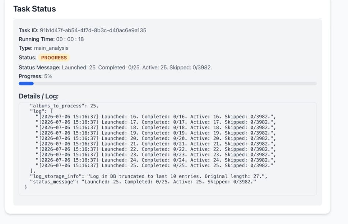Viewport: 348px width, 224px height.
Task: Click the main_analysis type value
Action: tap(51, 48)
